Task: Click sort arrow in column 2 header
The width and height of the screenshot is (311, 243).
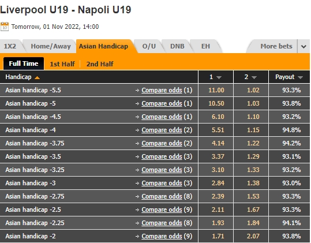Action: pos(254,77)
